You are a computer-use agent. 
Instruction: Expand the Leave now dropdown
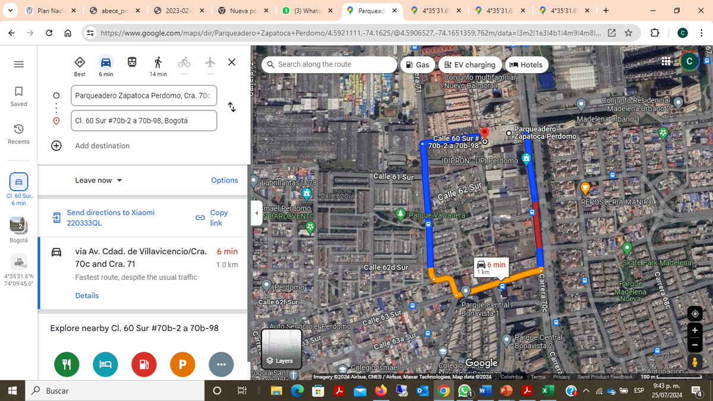coord(99,180)
